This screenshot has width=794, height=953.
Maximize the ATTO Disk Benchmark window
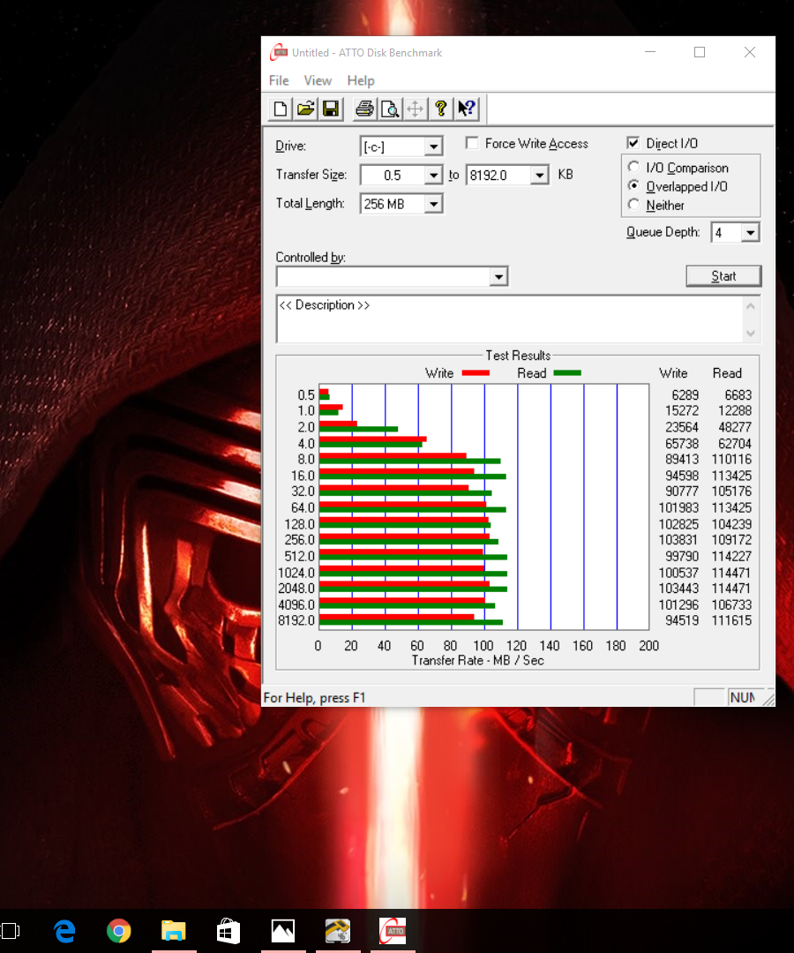click(x=700, y=52)
